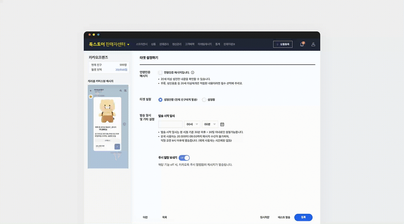The height and width of the screenshot is (224, 404).
Task: Click the info icon beside 연령인증 메시지
Action: pyautogui.click(x=193, y=72)
